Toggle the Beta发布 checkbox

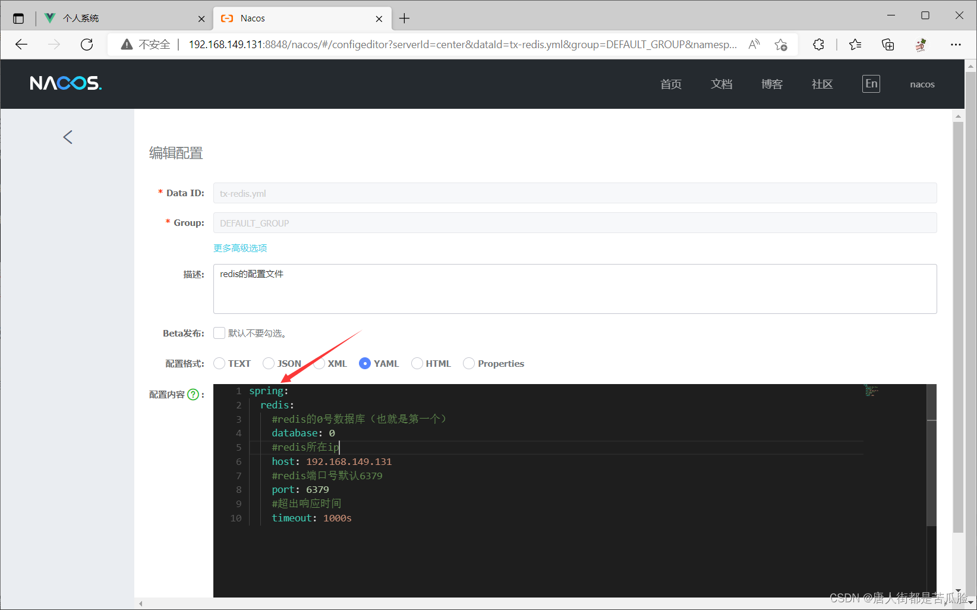[219, 333]
